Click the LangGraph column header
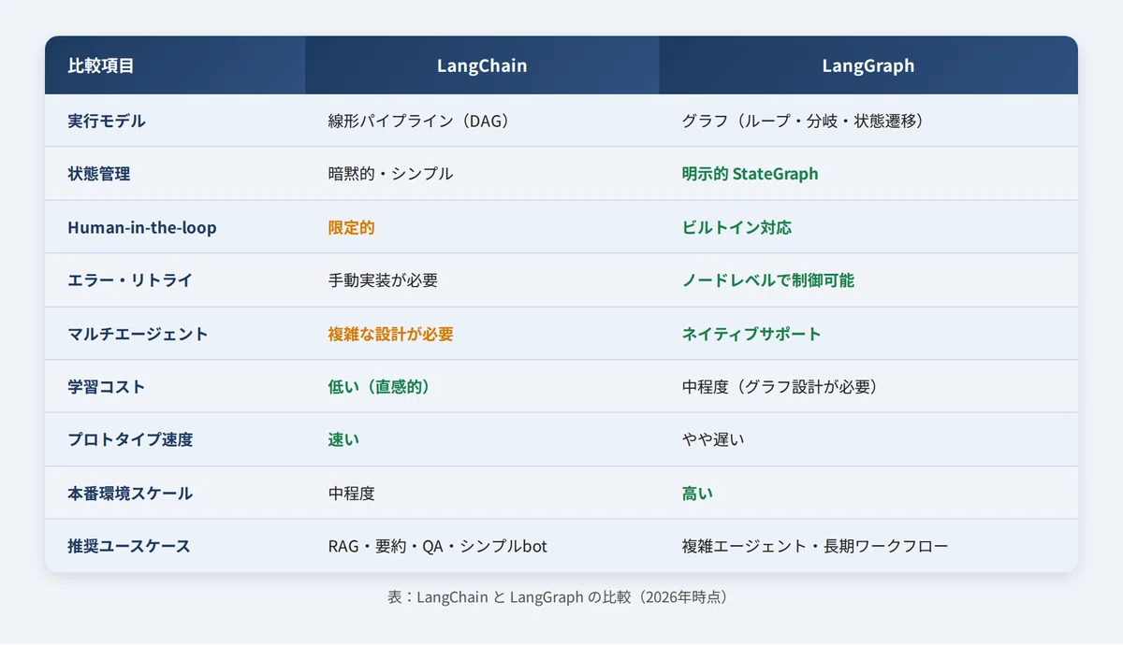Screen dimensions: 1123x645 coord(868,65)
